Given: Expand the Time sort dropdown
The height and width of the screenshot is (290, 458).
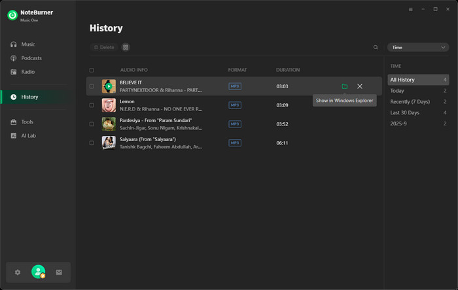Looking at the screenshot, I should pos(417,48).
